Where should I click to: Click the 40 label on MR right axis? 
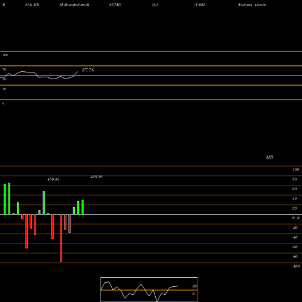click(295, 199)
